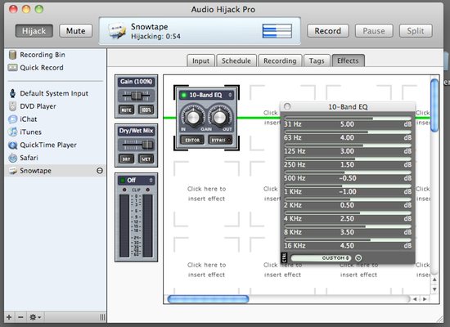Adjust the Dry/Wet Mix slider
The width and height of the screenshot is (450, 327).
point(137,145)
